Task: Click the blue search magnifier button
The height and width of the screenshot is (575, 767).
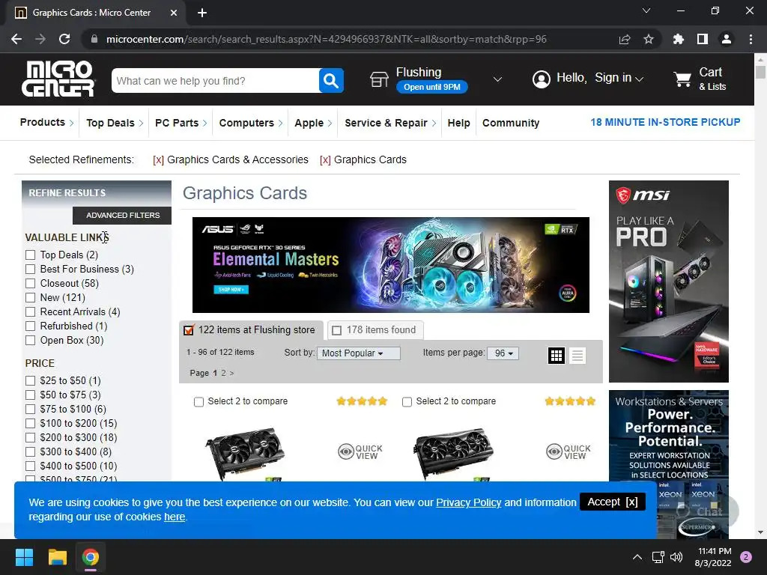Action: pyautogui.click(x=331, y=80)
